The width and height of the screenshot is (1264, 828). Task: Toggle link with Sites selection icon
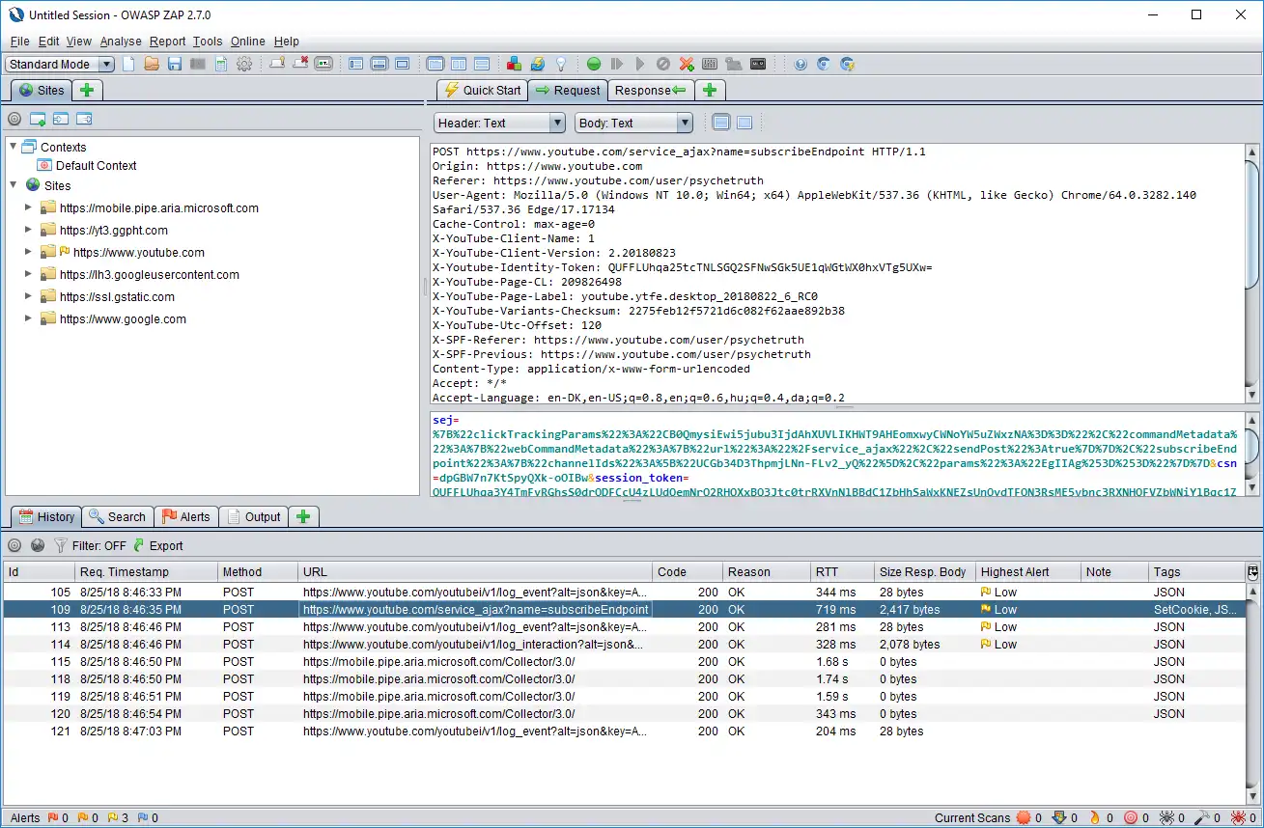(x=38, y=545)
